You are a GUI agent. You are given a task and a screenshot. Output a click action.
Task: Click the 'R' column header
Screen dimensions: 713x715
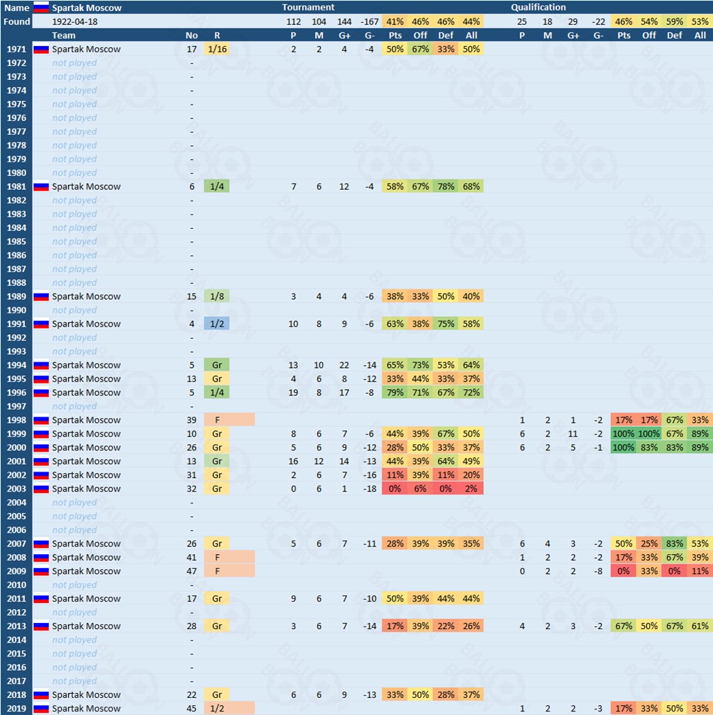point(217,36)
